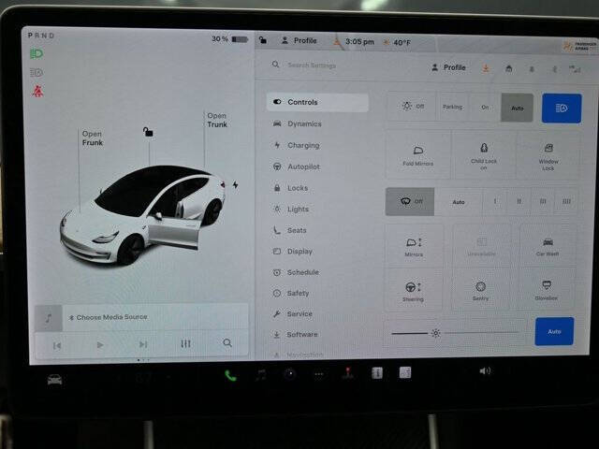The width and height of the screenshot is (599, 449).
Task: Toggle the Auto brightness button
Action: click(554, 331)
